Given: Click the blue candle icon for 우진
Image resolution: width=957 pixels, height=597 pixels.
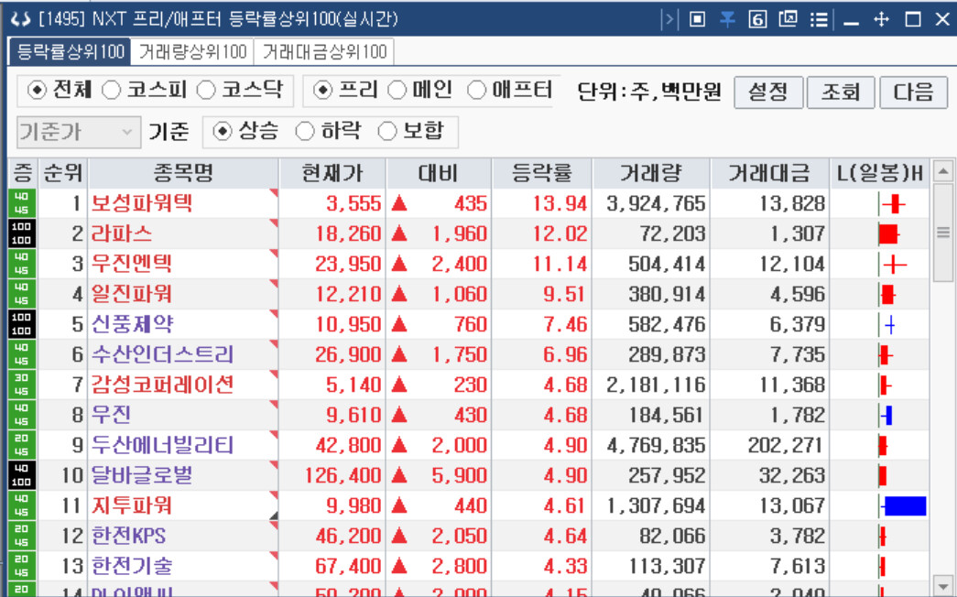Looking at the screenshot, I should coord(886,415).
